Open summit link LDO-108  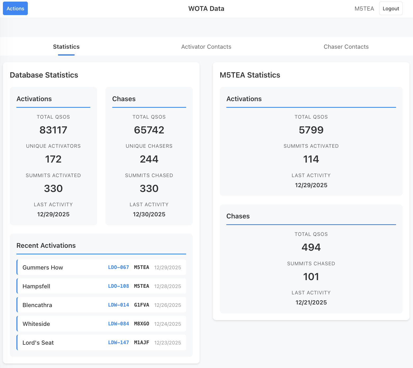[x=118, y=286]
